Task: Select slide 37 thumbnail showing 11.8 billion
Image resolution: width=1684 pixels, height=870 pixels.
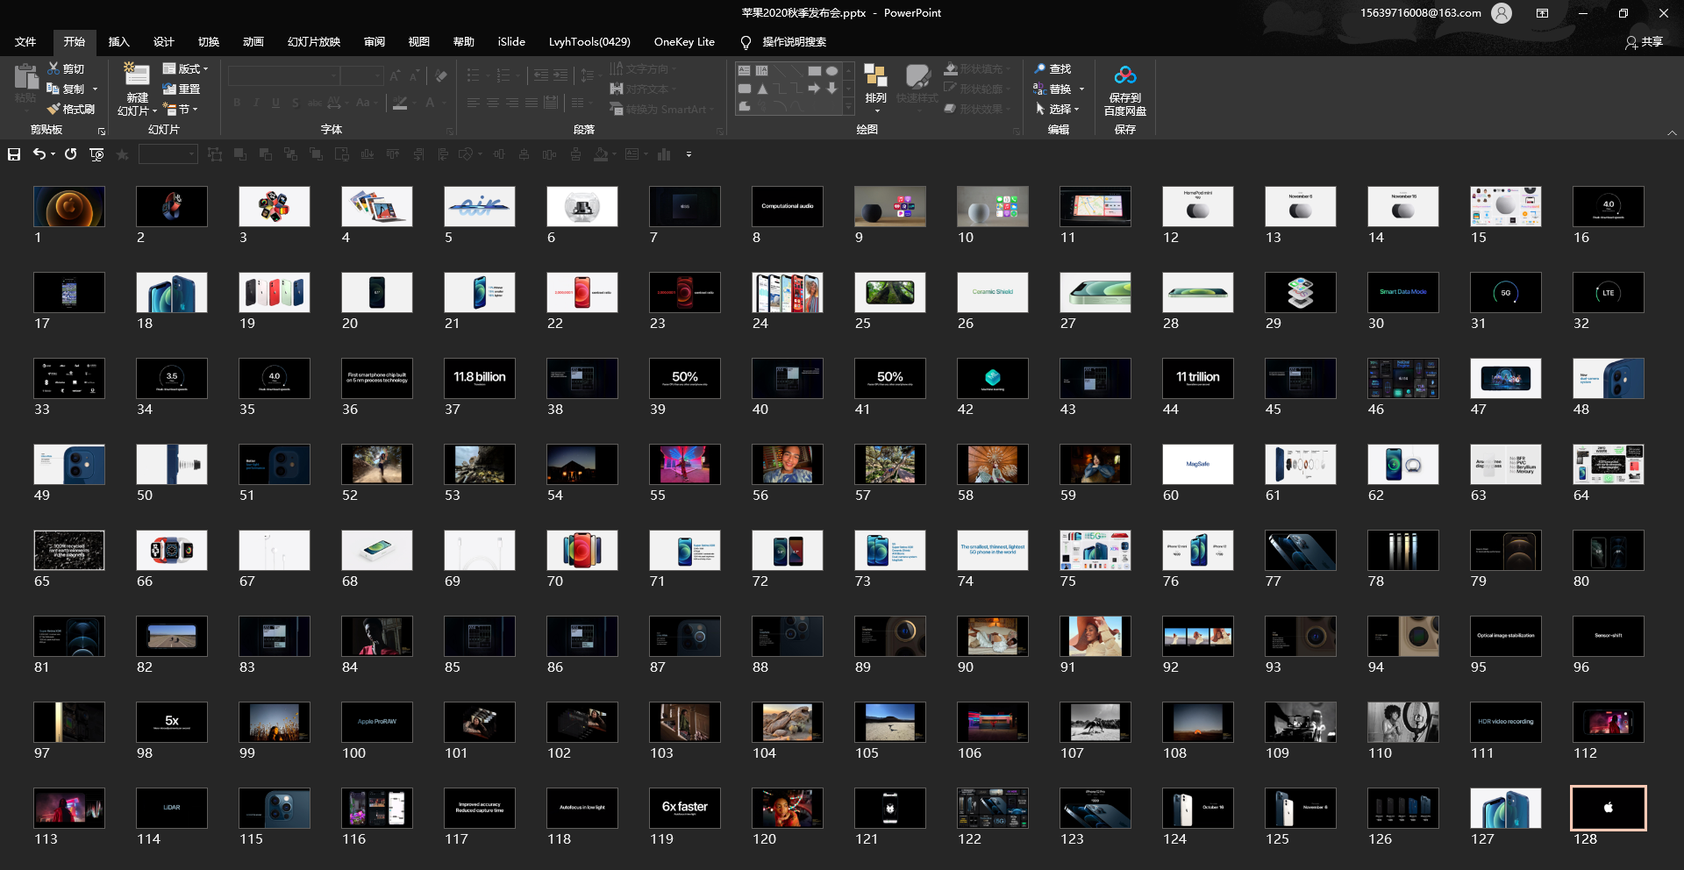Action: (x=480, y=378)
